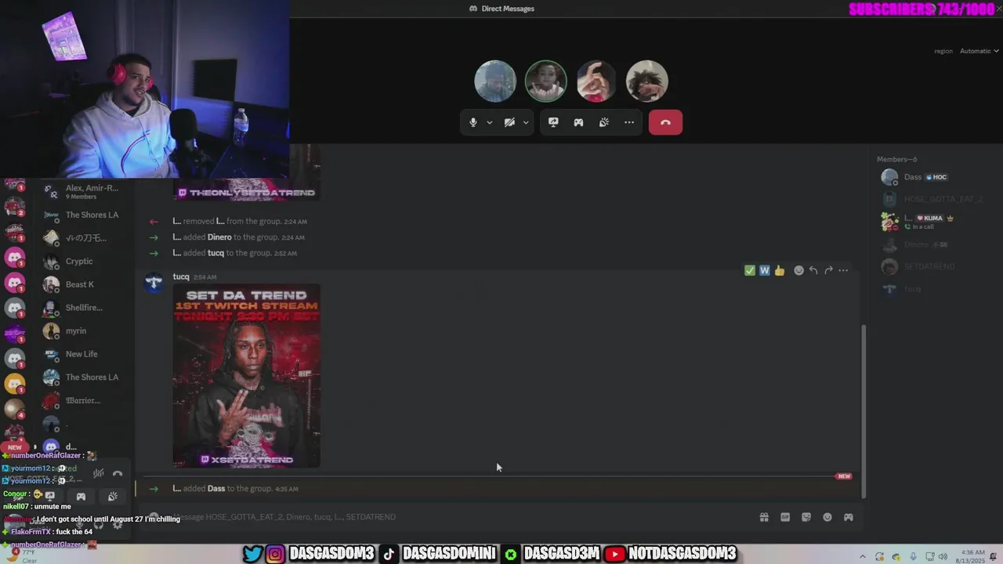Open the first The Shores LA conversation
The height and width of the screenshot is (564, 1003).
[x=85, y=215]
